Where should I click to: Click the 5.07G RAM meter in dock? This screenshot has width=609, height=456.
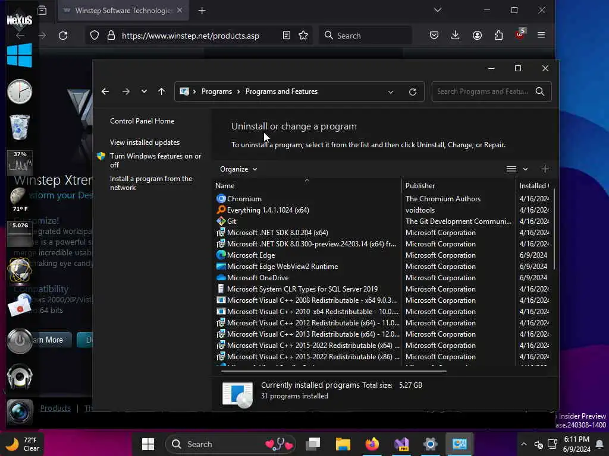(x=20, y=234)
